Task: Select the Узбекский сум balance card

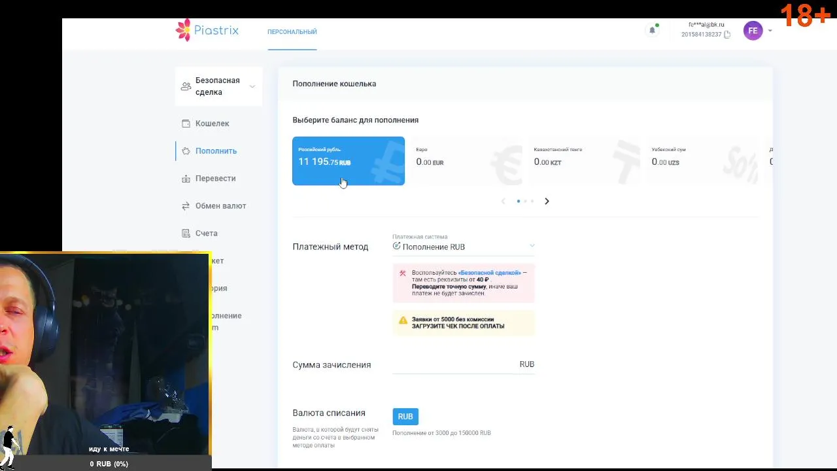Action: [x=702, y=161]
